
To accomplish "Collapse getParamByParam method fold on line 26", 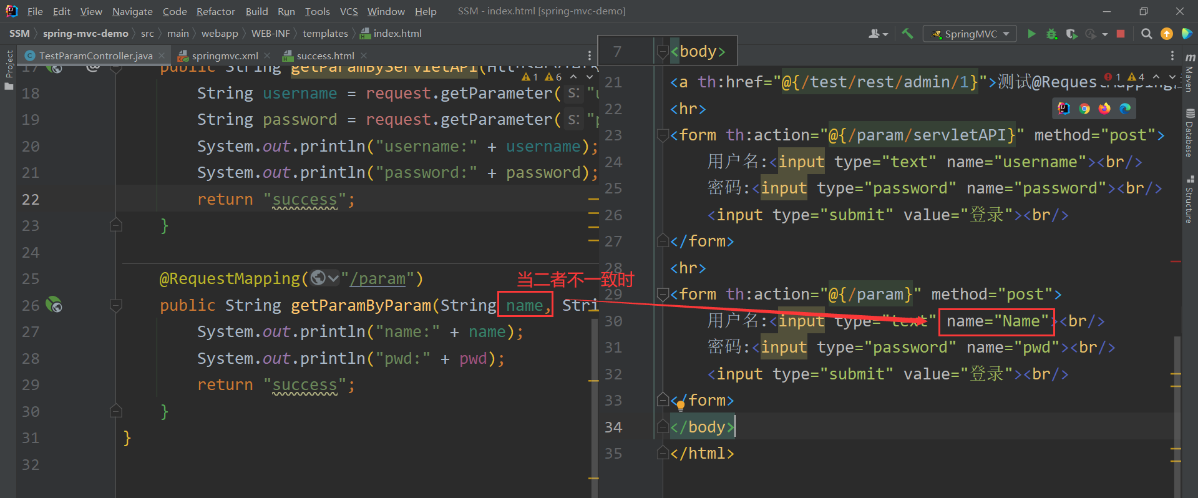I will (116, 306).
